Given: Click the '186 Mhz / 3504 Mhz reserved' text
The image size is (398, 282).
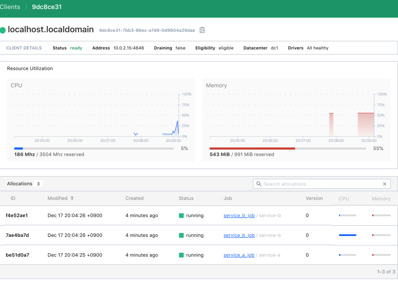Looking at the screenshot, I should [x=49, y=154].
